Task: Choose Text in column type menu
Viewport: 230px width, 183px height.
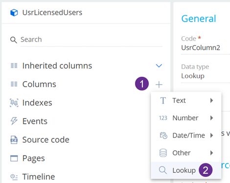Action: click(186, 100)
